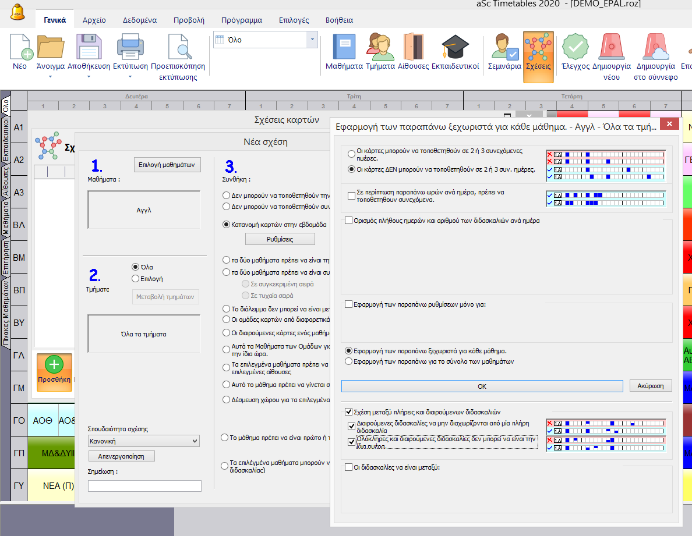Image resolution: width=692 pixels, height=536 pixels.
Task: Open the Δεδομένα ribbon tab
Action: pos(139,20)
